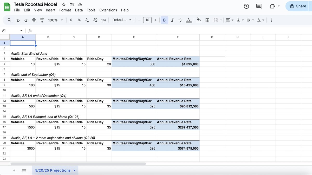The width and height of the screenshot is (312, 175).
Task: Search the menus with magnifier icon
Action: pyautogui.click(x=9, y=20)
